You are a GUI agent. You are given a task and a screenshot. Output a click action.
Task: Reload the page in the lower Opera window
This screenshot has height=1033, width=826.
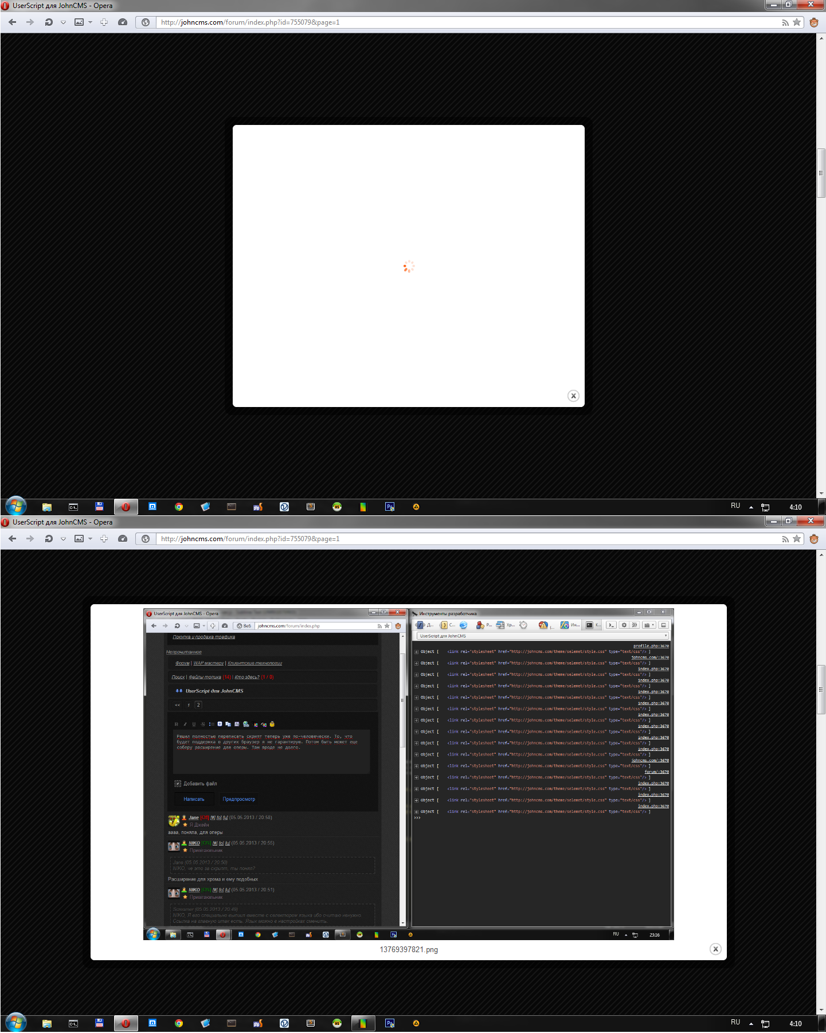49,539
